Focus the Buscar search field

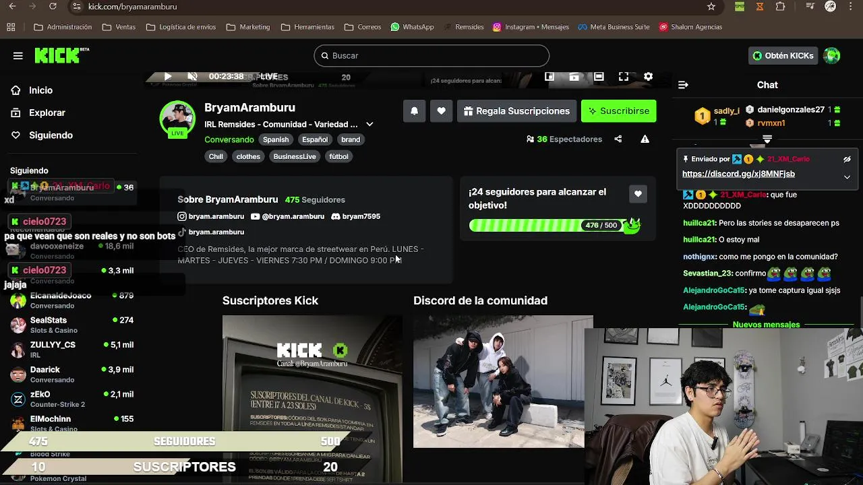tap(431, 55)
